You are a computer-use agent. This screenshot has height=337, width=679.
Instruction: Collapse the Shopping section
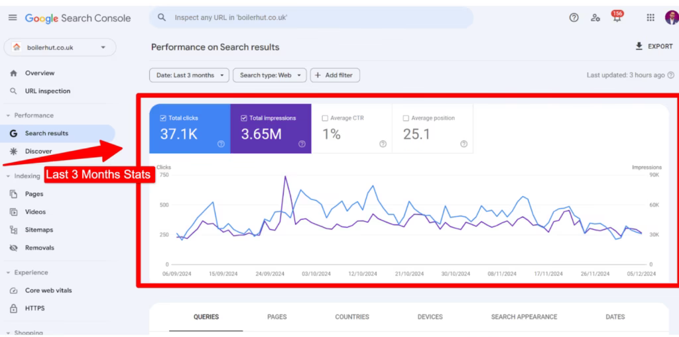(8, 332)
